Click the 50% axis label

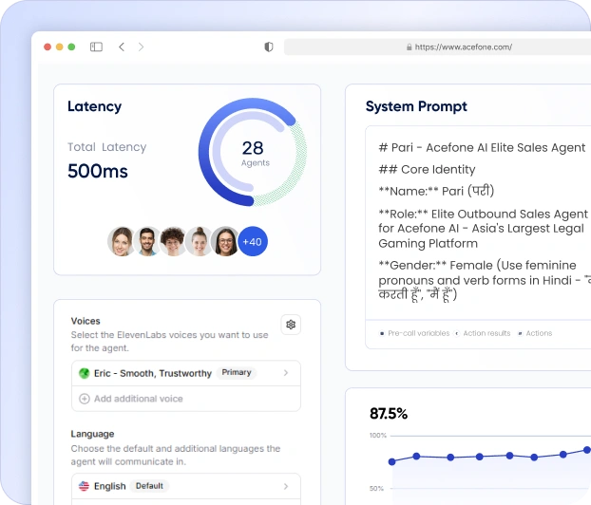pos(376,489)
